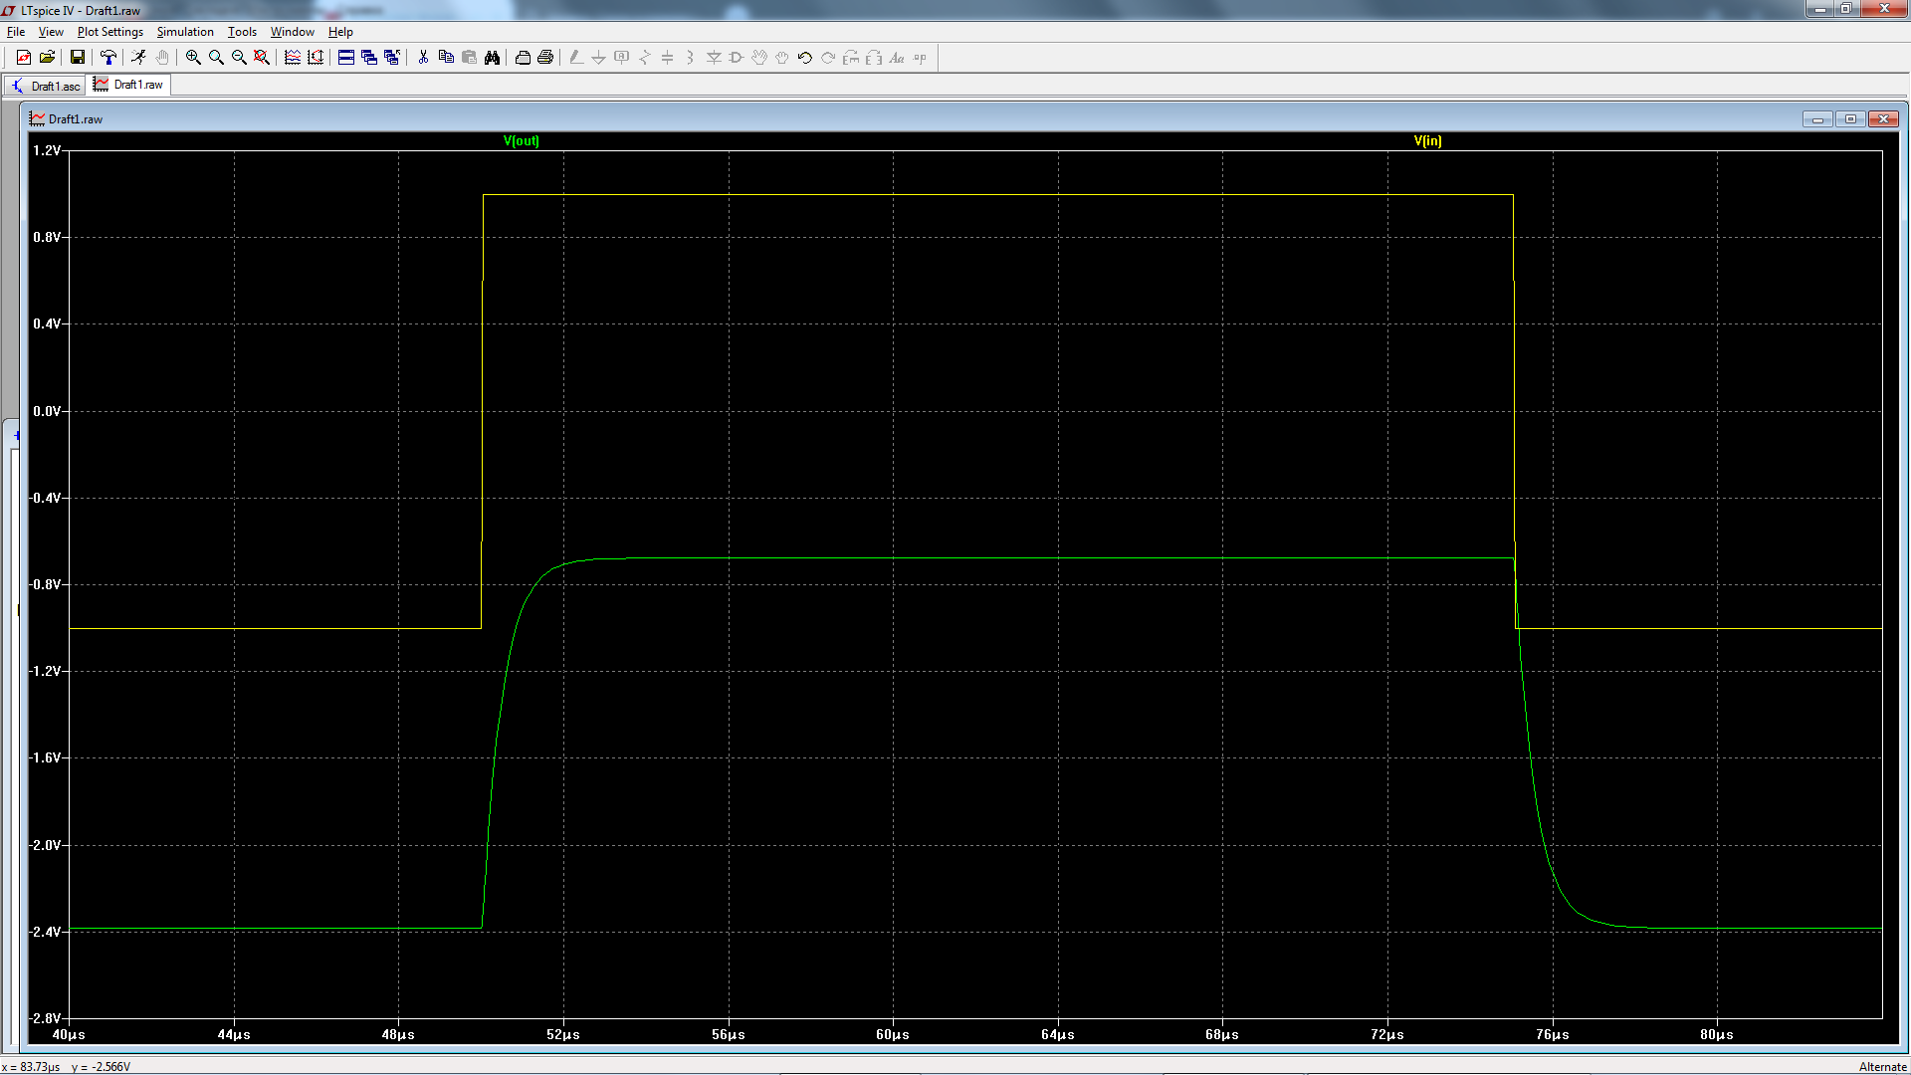Open the Tools menu

242,32
